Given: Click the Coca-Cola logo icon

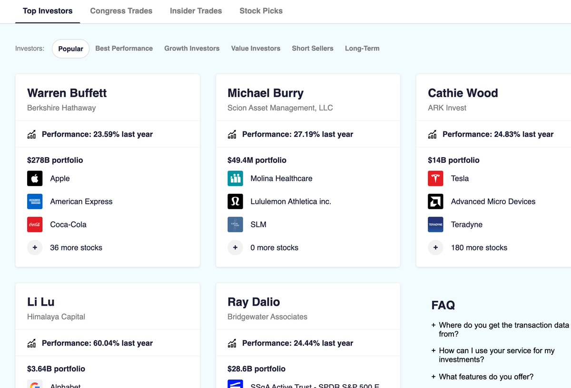Looking at the screenshot, I should point(35,224).
